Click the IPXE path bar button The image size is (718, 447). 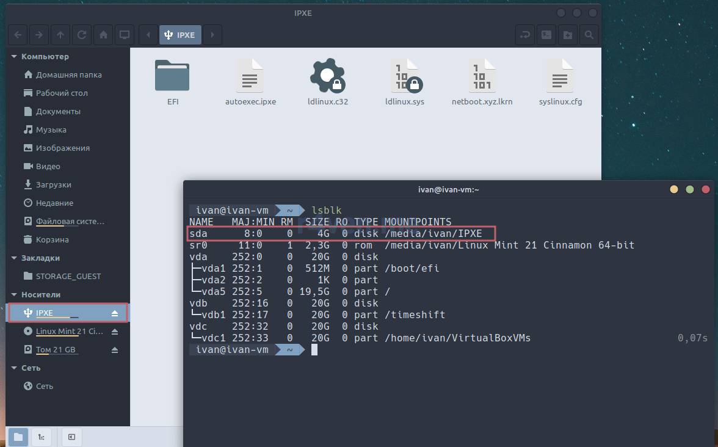point(180,35)
